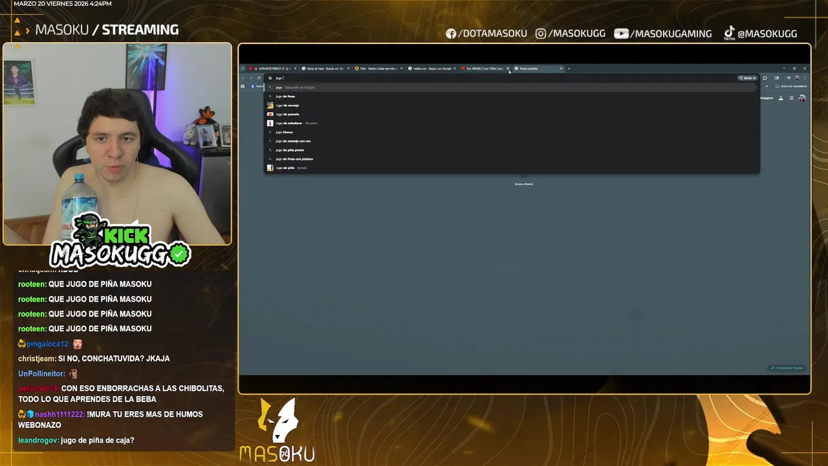
Task: Select suggestion jugo de arándano
Action: tap(511, 123)
